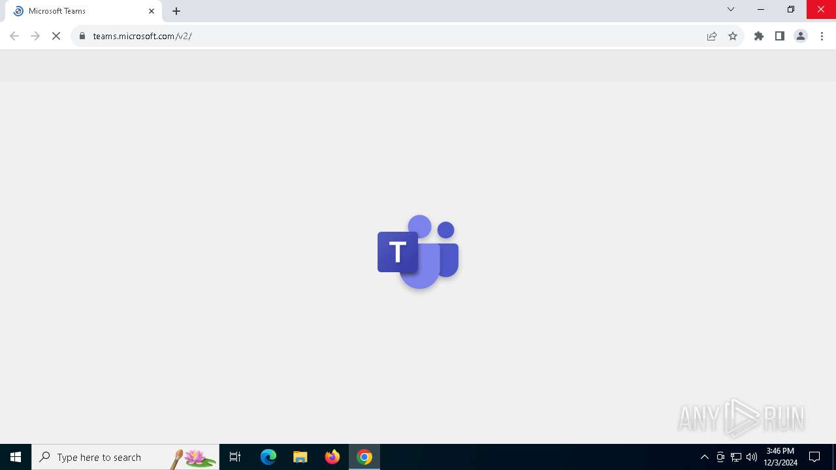This screenshot has width=836, height=470.
Task: Show hidden system tray icons
Action: 705,457
